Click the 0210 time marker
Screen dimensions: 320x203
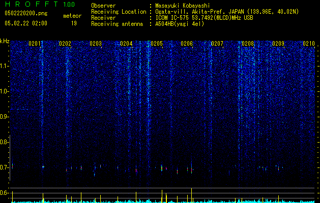pyautogui.click(x=309, y=44)
